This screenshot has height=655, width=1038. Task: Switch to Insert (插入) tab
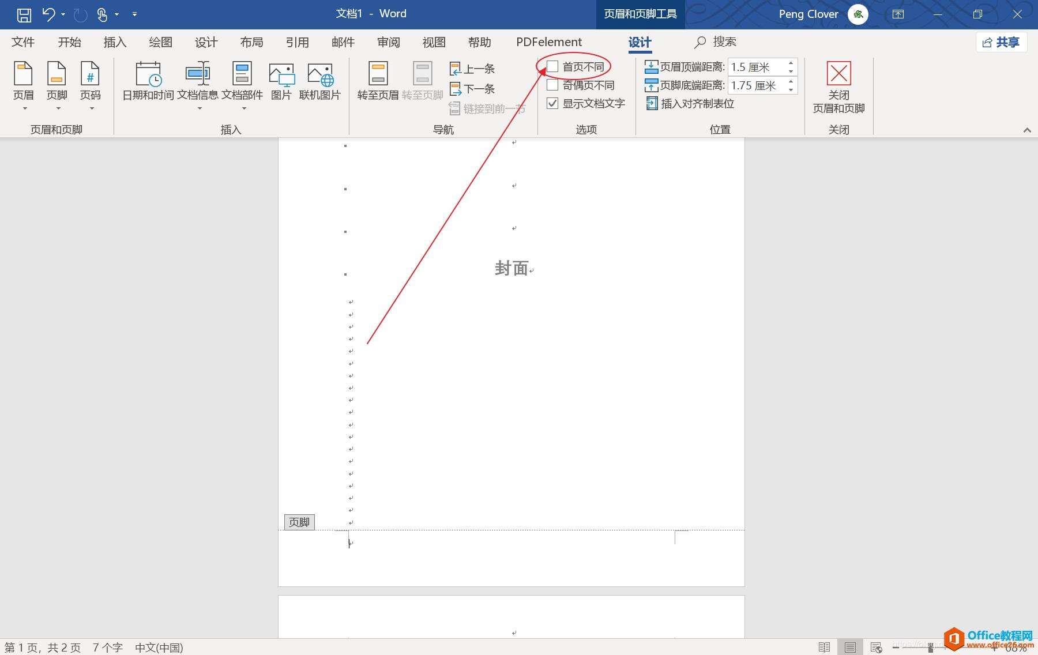(115, 42)
